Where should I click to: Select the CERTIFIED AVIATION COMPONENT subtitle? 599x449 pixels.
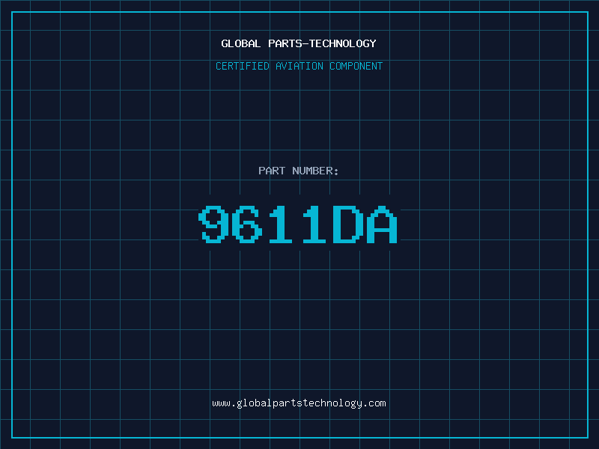[x=299, y=66]
